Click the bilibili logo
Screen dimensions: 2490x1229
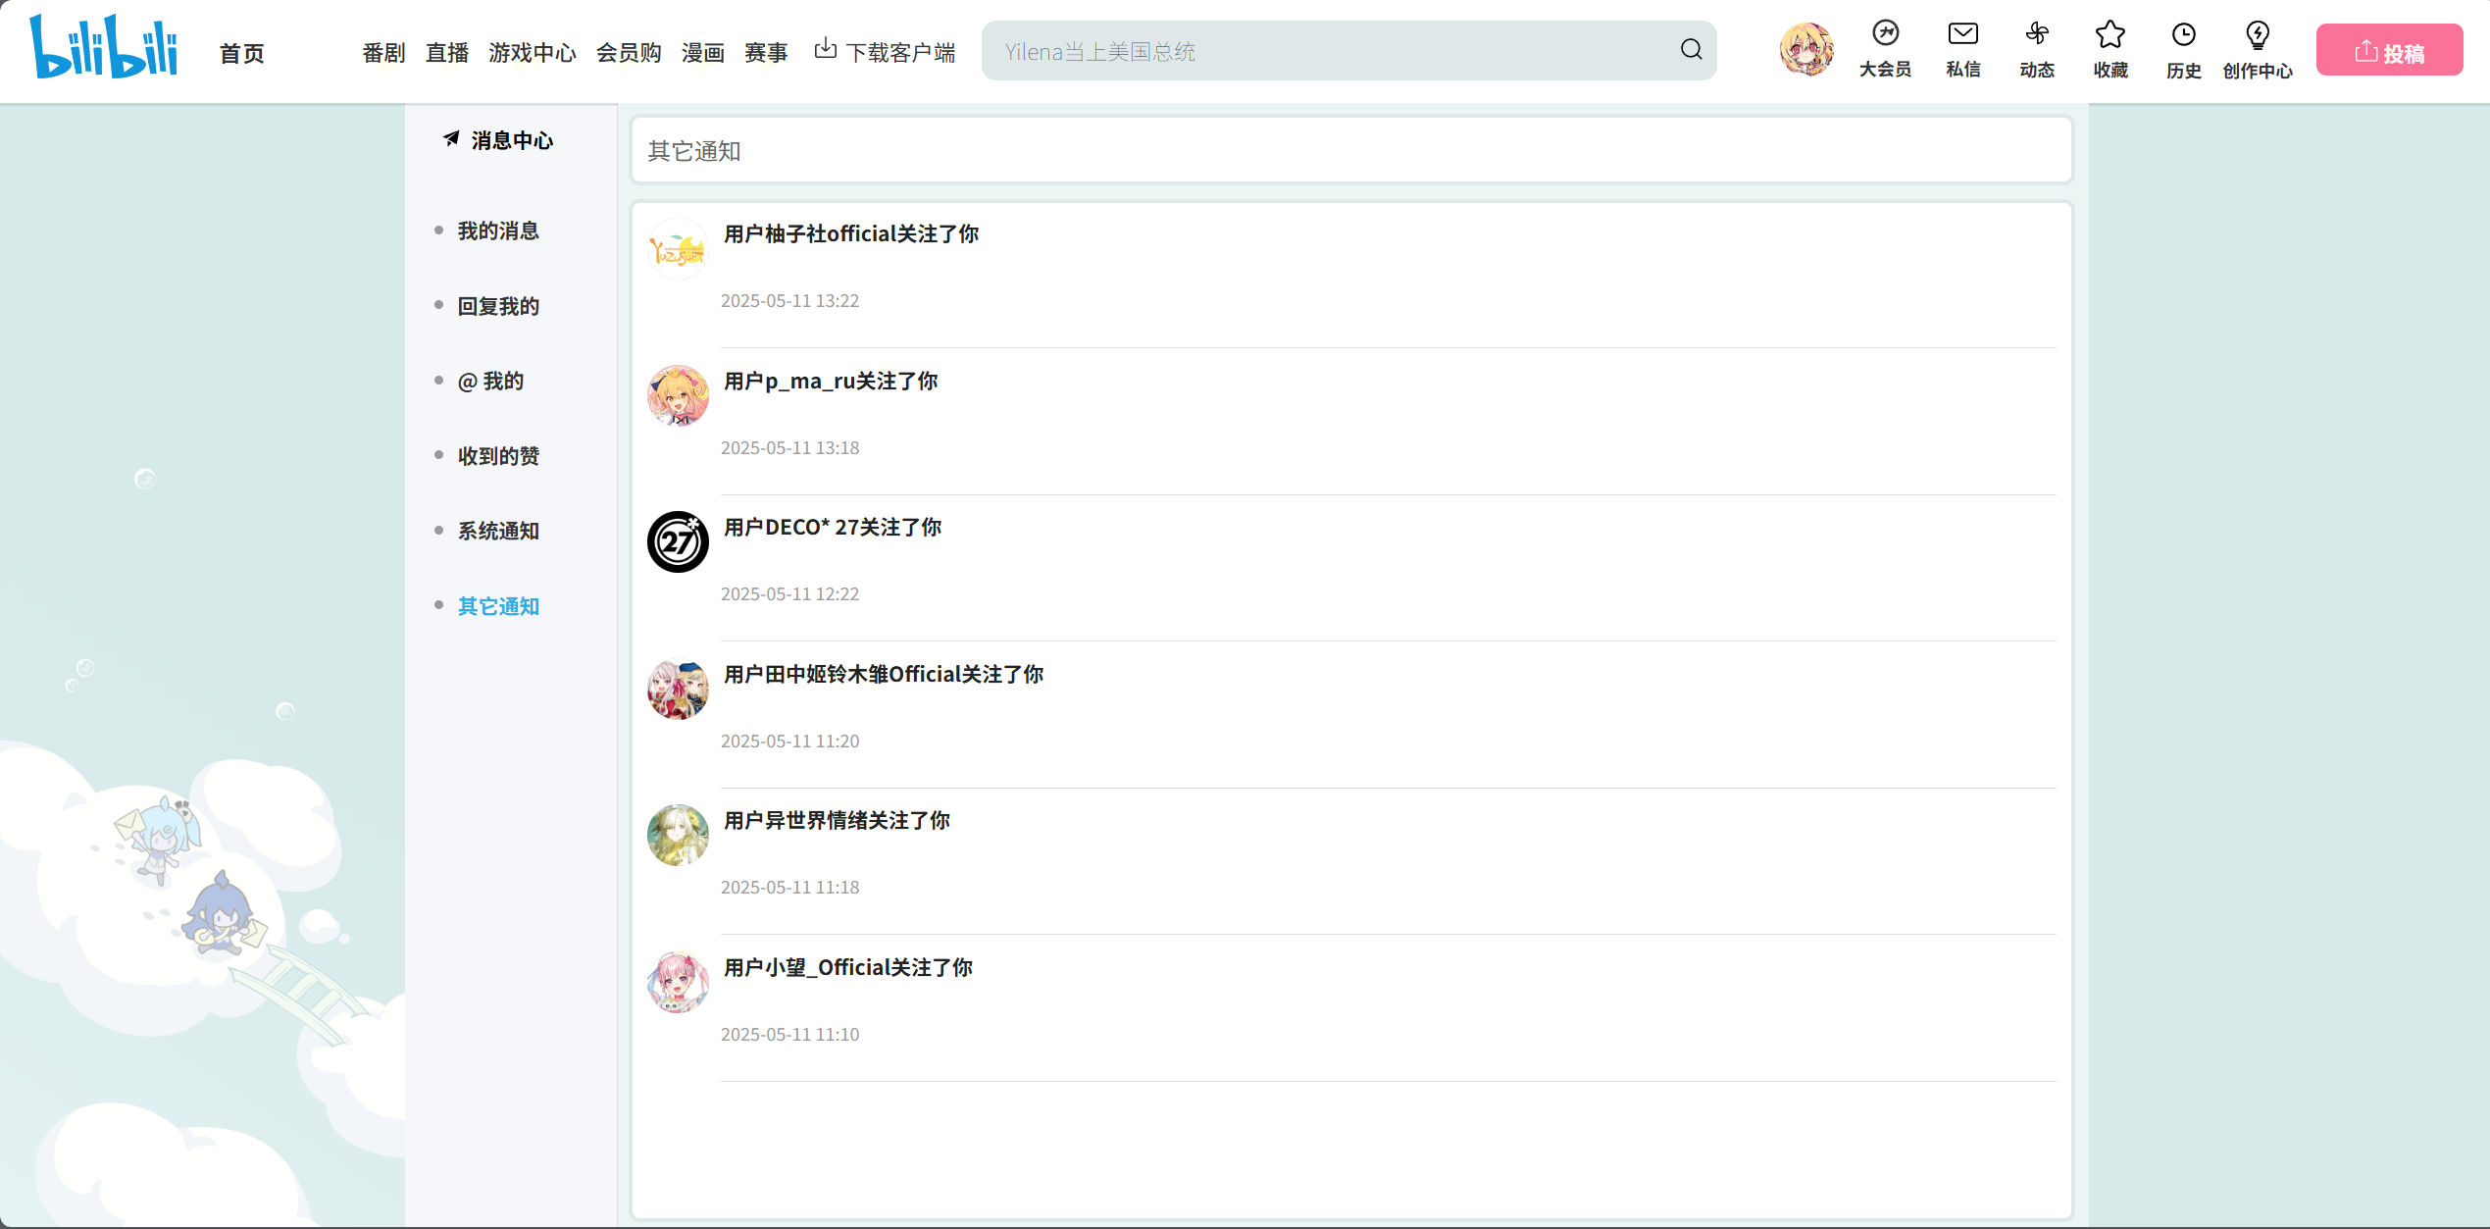click(104, 46)
